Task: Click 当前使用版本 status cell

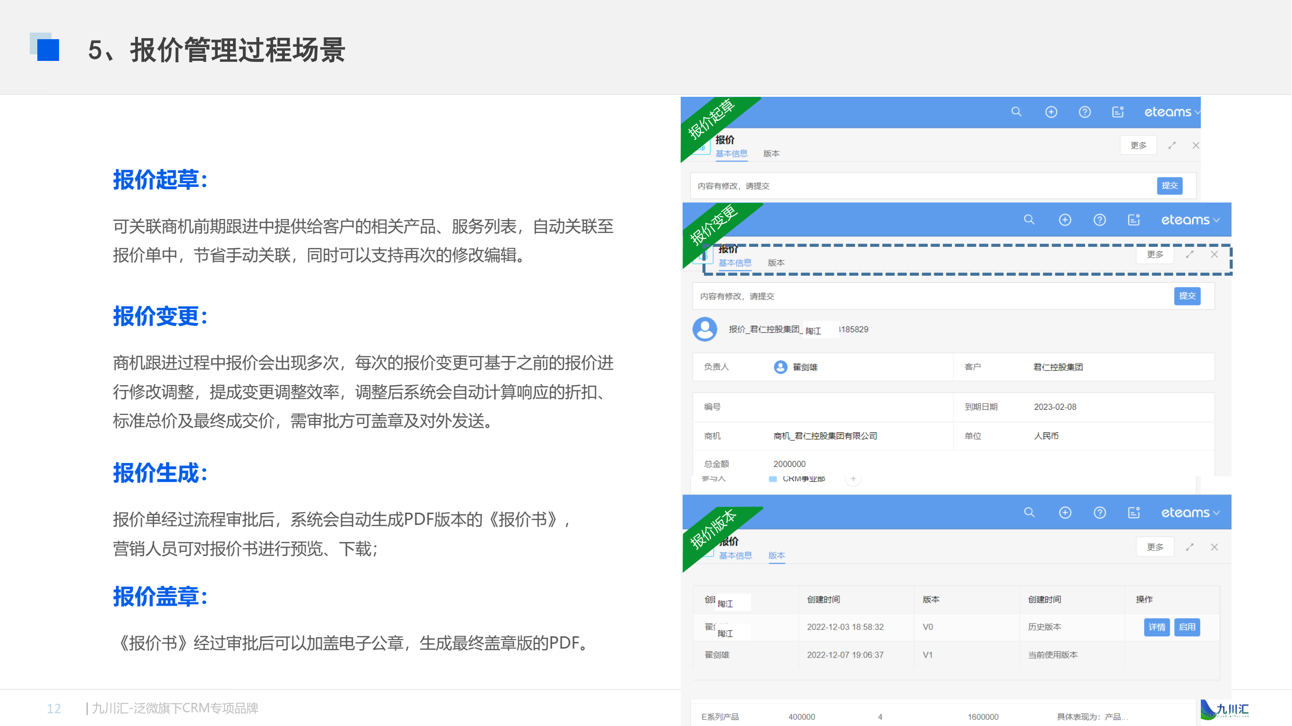Action: coord(1052,655)
